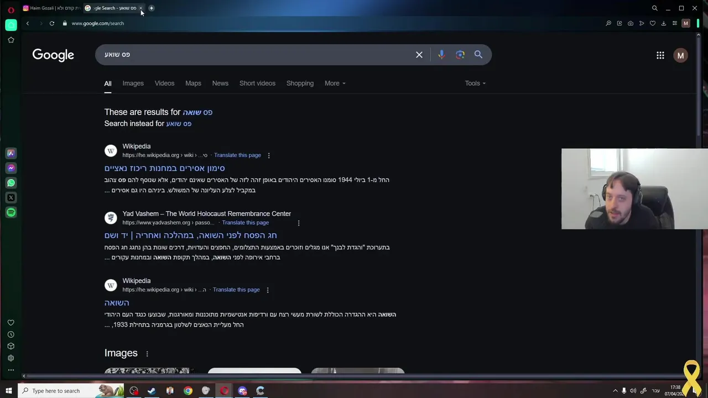Open Messenger in the sidebar
The height and width of the screenshot is (398, 708).
point(11,168)
